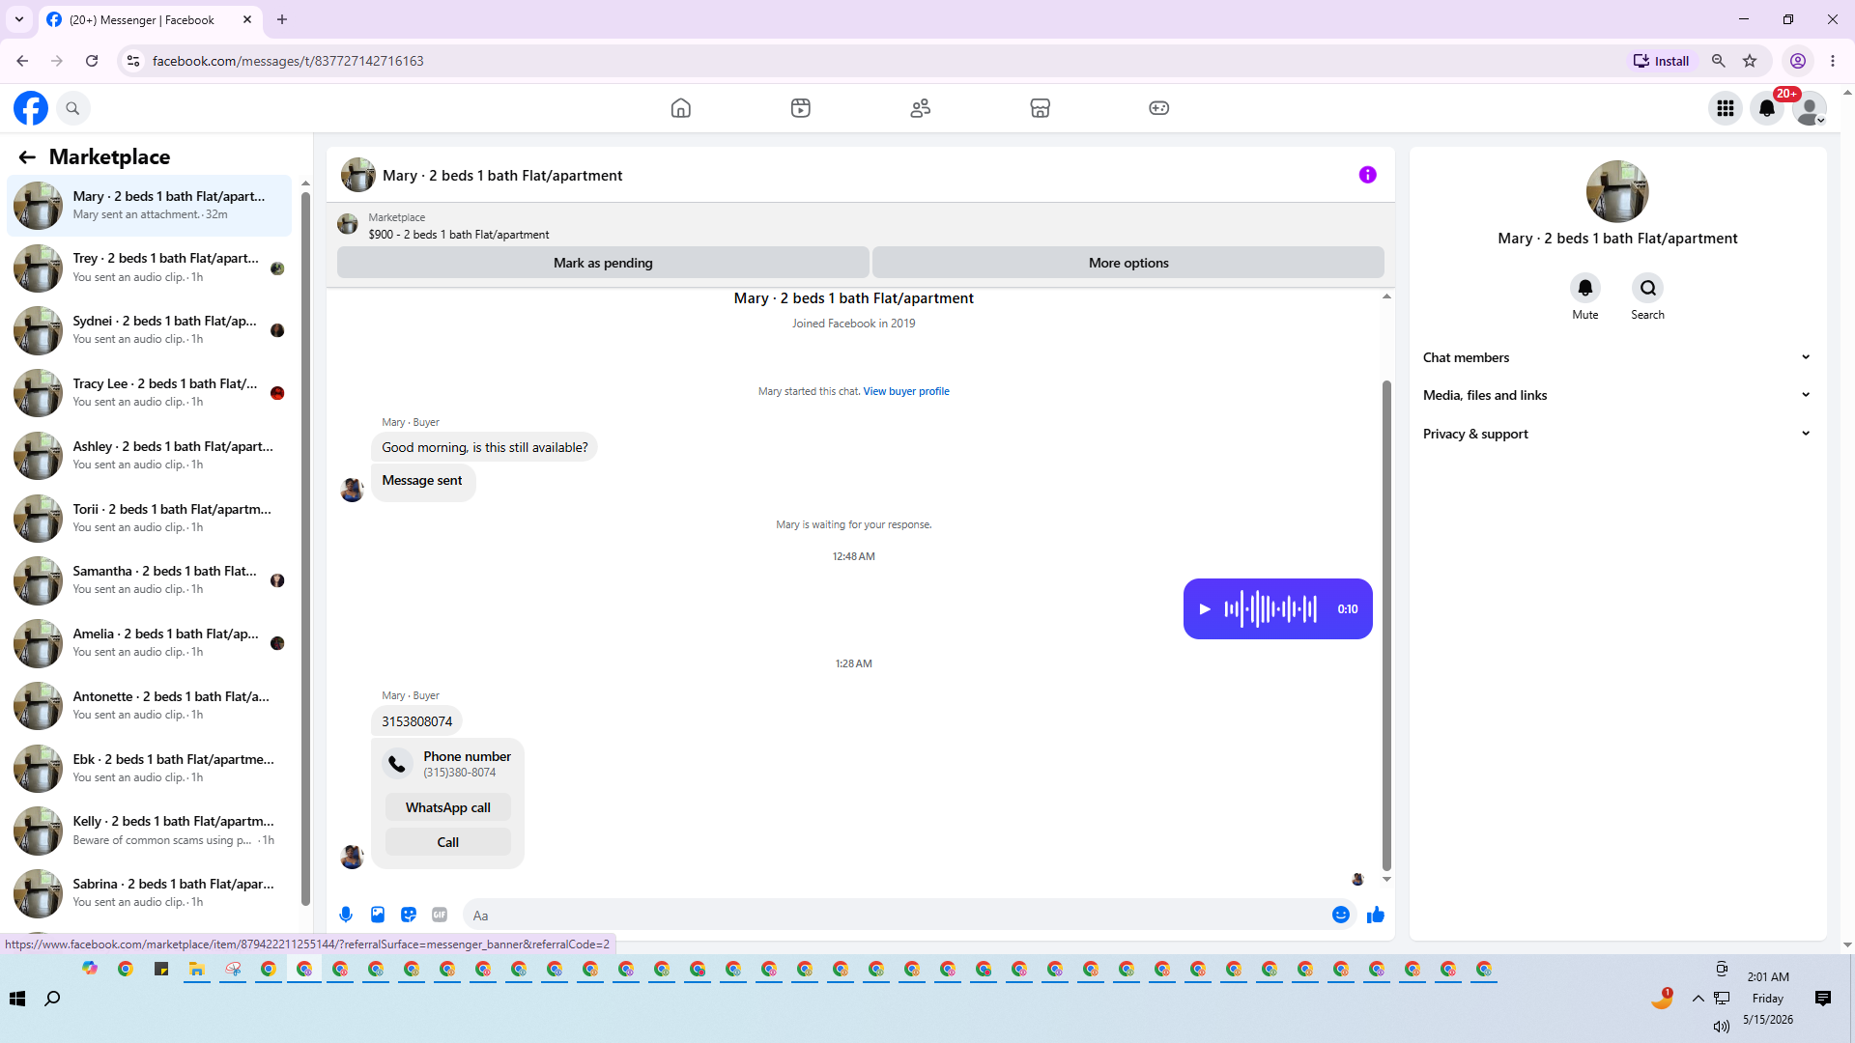
Task: Open Facebook search magnifier
Action: click(72, 108)
